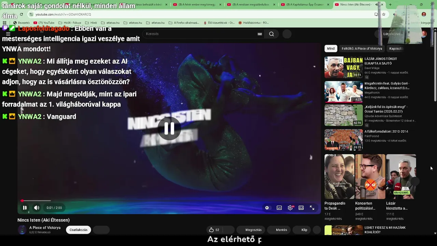437x246 pixels.
Task: Reload the page with the browser refresh icon
Action: click(21, 14)
